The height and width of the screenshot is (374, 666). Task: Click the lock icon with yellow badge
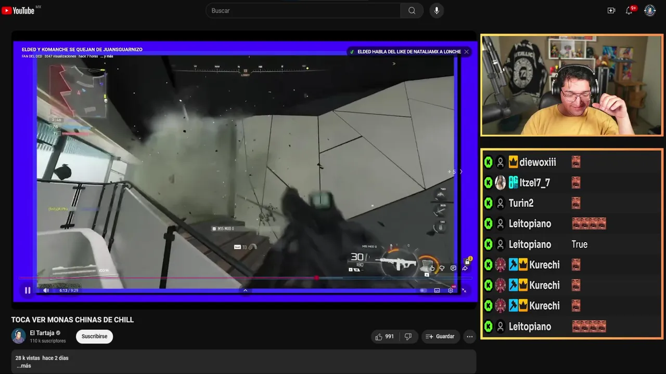(x=468, y=261)
